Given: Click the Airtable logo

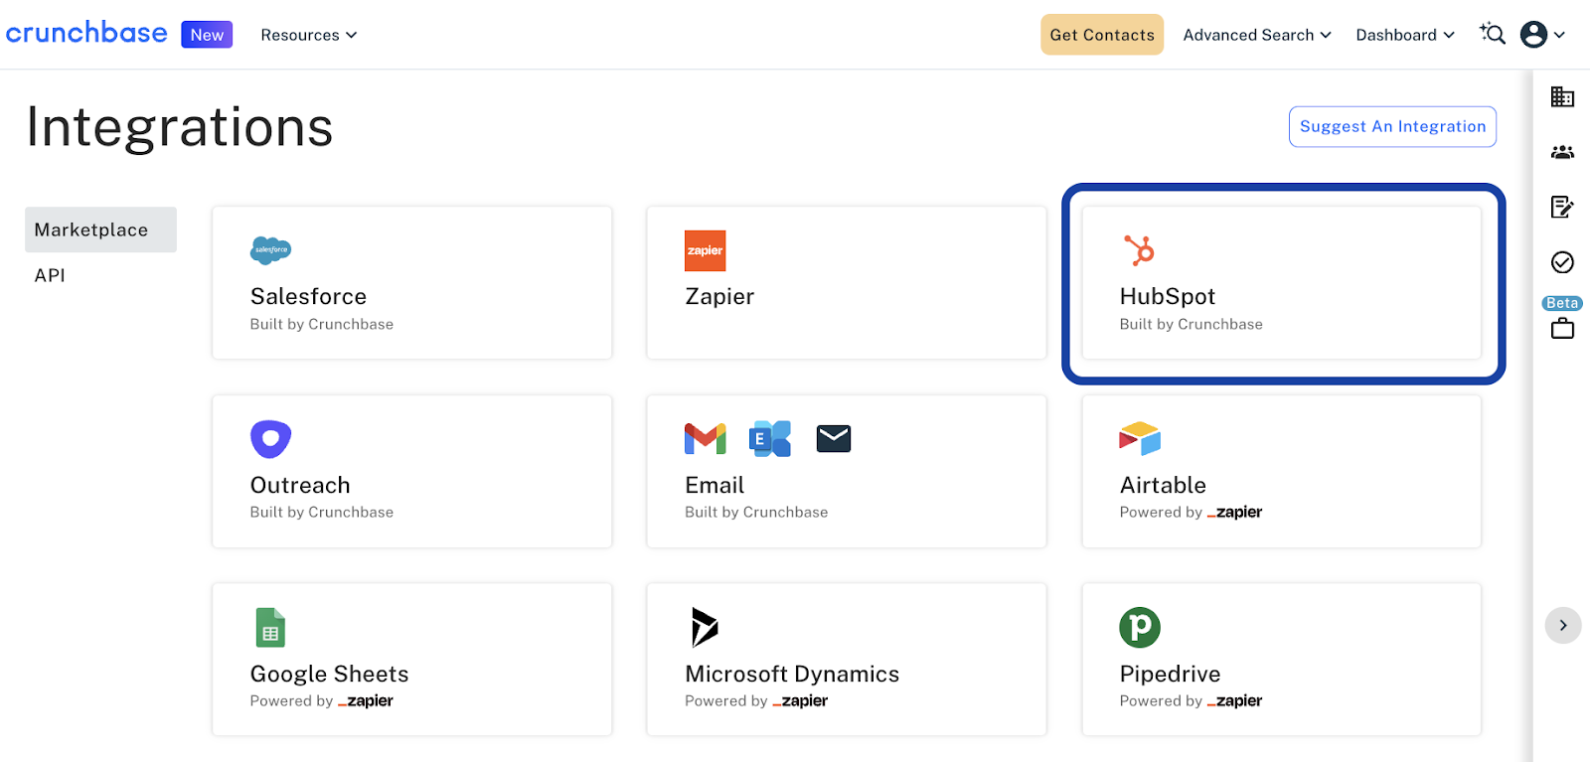Looking at the screenshot, I should [1140, 438].
